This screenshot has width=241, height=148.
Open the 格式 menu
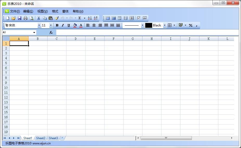coord(55,11)
